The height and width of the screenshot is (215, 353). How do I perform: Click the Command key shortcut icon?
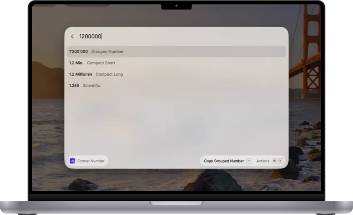click(x=274, y=161)
